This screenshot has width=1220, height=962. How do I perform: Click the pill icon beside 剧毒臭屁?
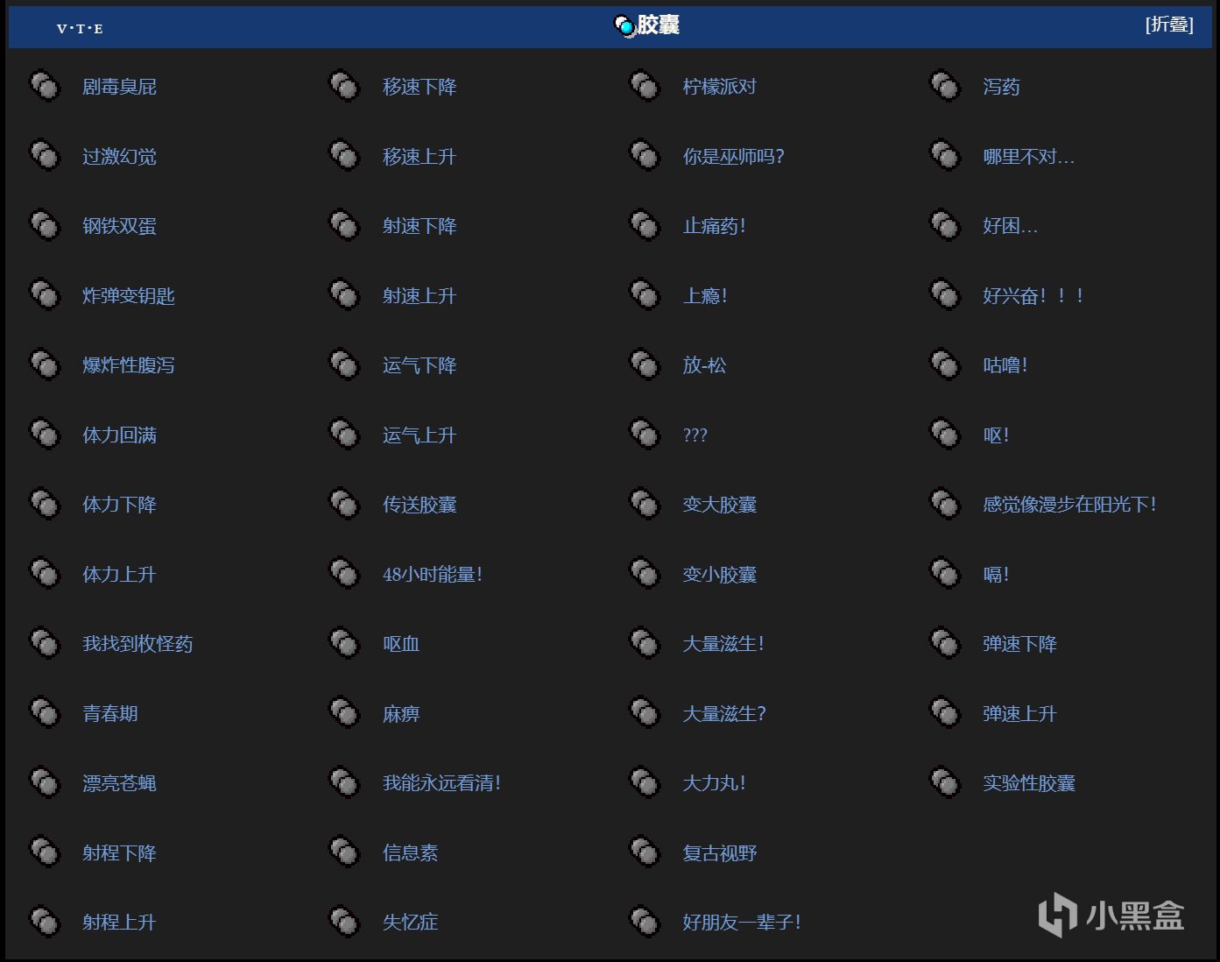45,86
